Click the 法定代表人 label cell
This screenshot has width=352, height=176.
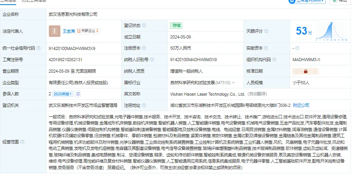tap(23, 31)
